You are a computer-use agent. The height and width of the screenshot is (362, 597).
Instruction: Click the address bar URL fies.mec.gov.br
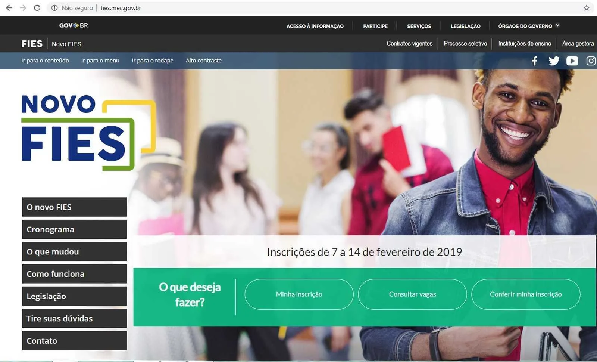pos(121,8)
